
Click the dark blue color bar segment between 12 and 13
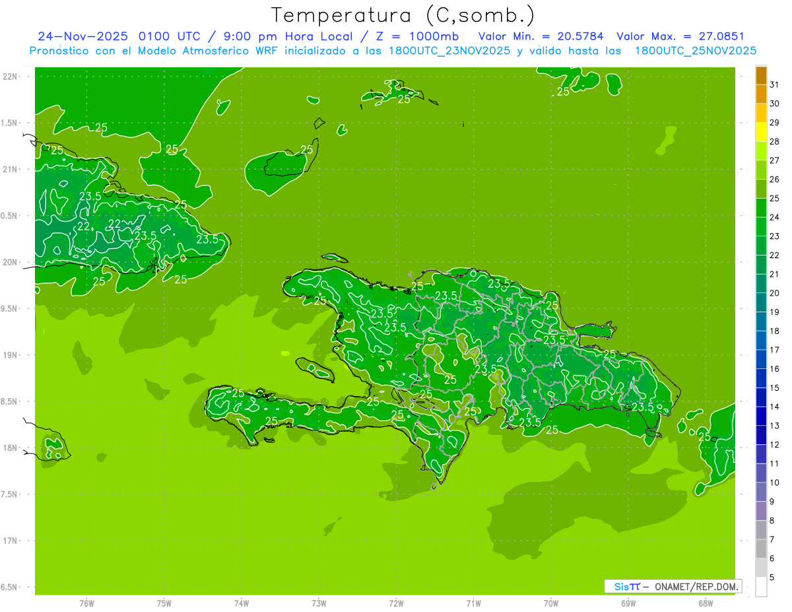[761, 435]
